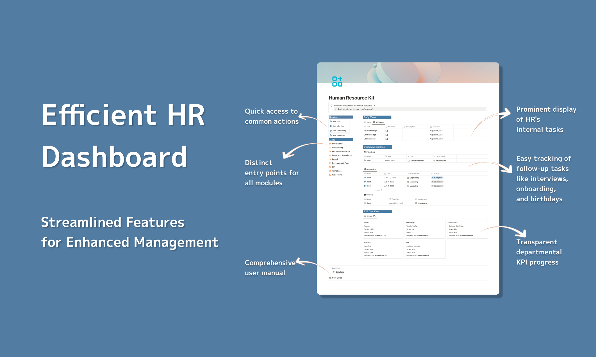Check Finished box for Review KPI Page
Screen dimensions: 596x357
click(386, 131)
